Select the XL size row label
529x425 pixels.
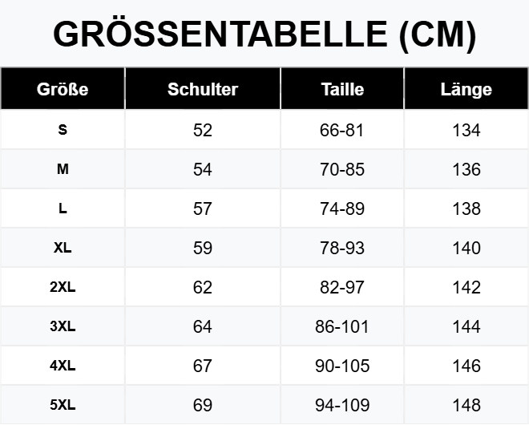coord(63,248)
